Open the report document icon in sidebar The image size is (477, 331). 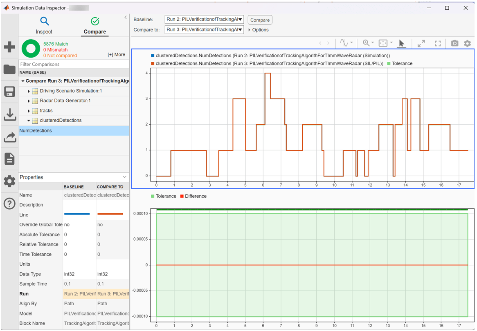click(9, 159)
